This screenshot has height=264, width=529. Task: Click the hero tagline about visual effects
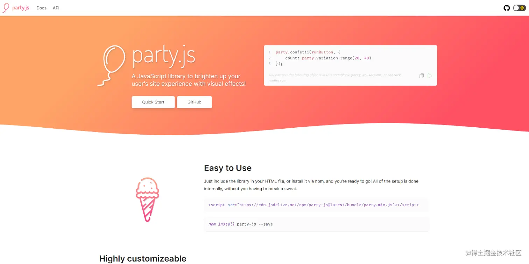pos(189,80)
